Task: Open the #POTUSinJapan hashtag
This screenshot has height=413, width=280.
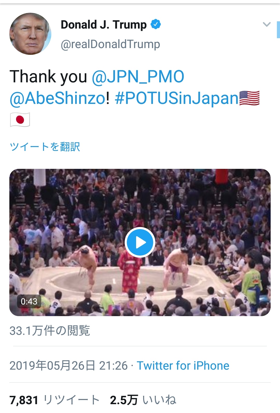Action: point(177,98)
